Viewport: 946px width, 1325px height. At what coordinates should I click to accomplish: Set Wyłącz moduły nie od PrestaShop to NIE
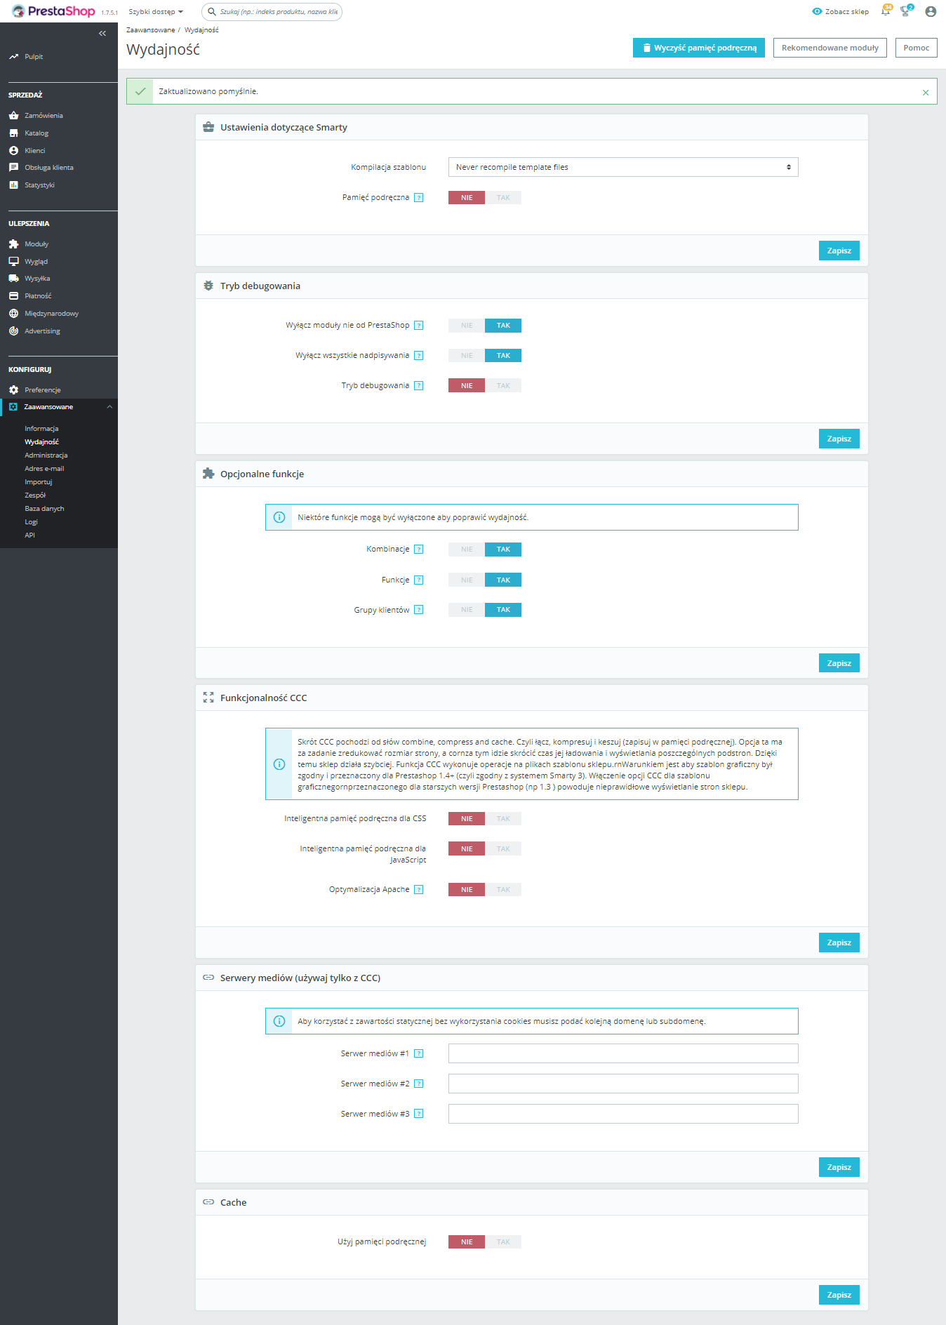[x=467, y=326]
